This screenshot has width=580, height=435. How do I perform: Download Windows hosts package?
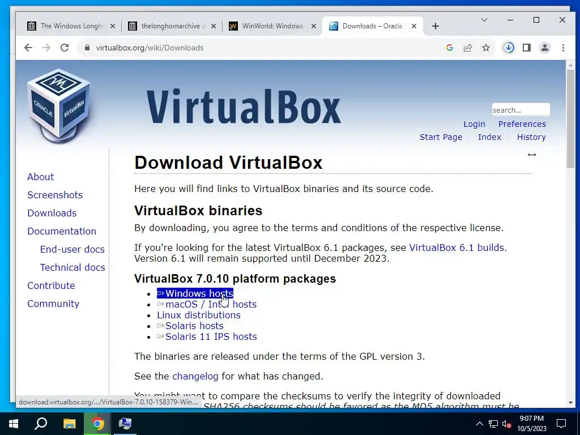pos(195,293)
